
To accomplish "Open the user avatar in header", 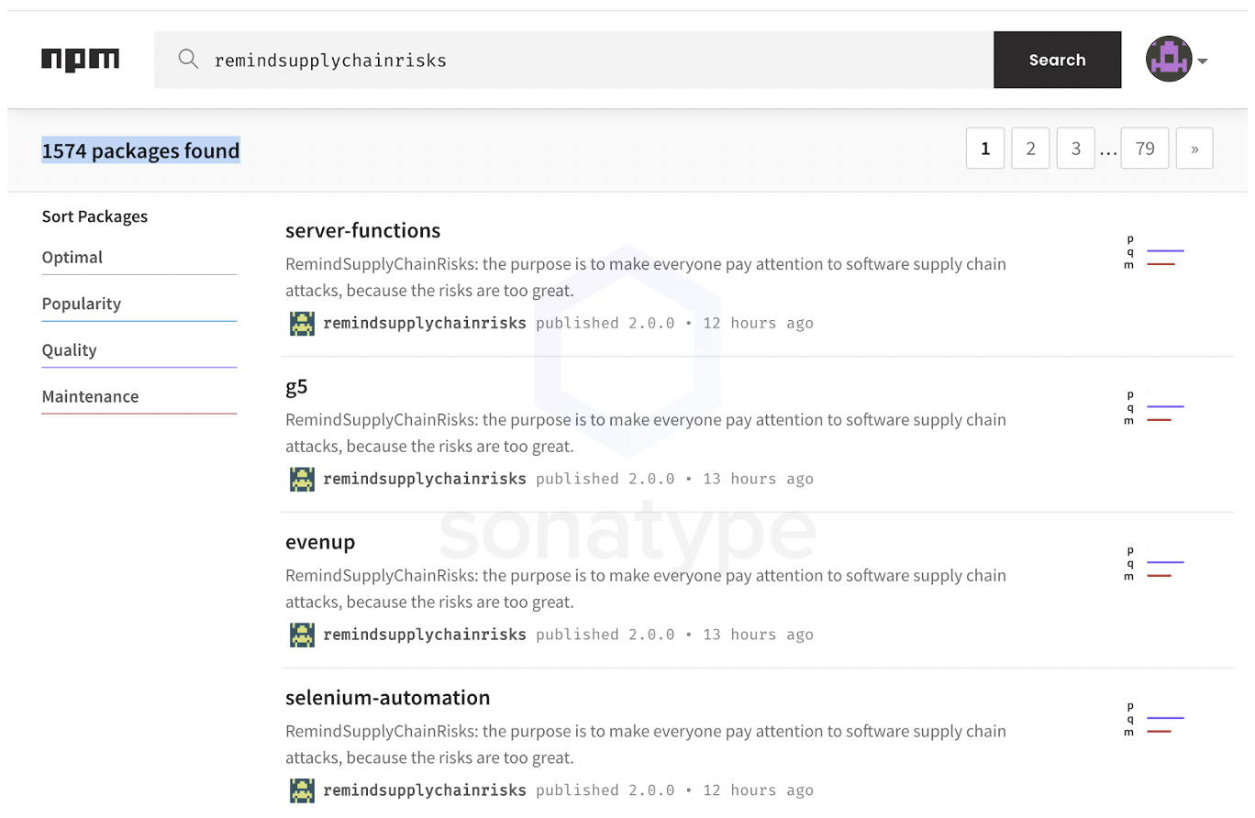I will (1169, 60).
